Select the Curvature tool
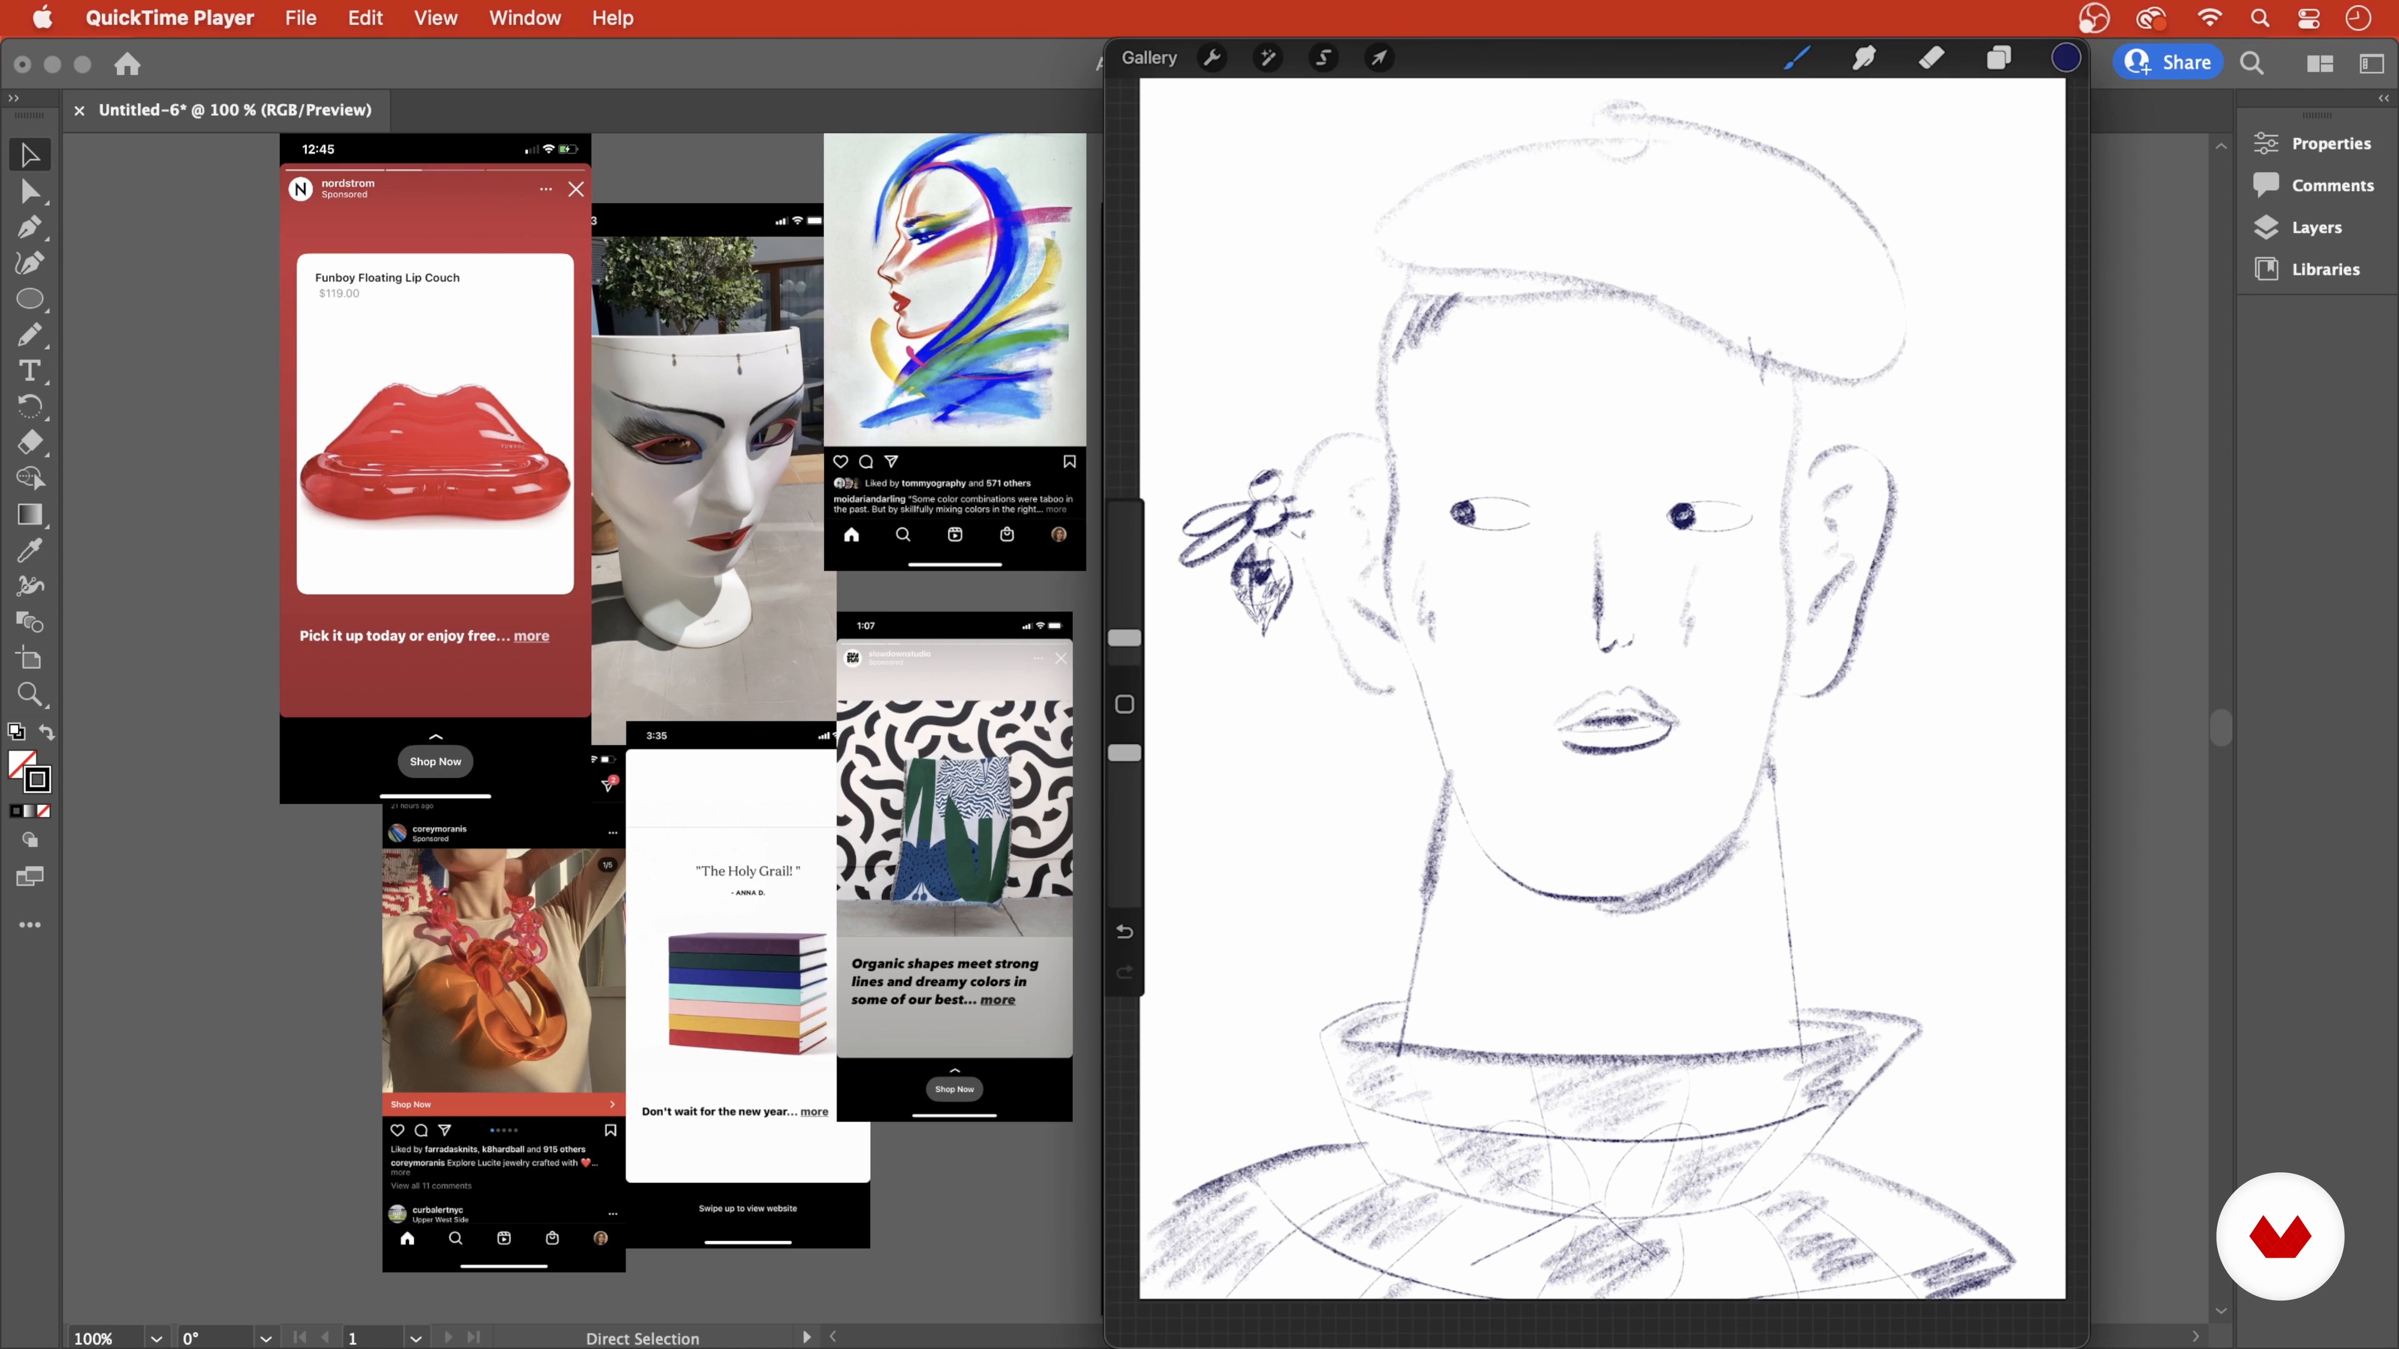 coord(30,264)
